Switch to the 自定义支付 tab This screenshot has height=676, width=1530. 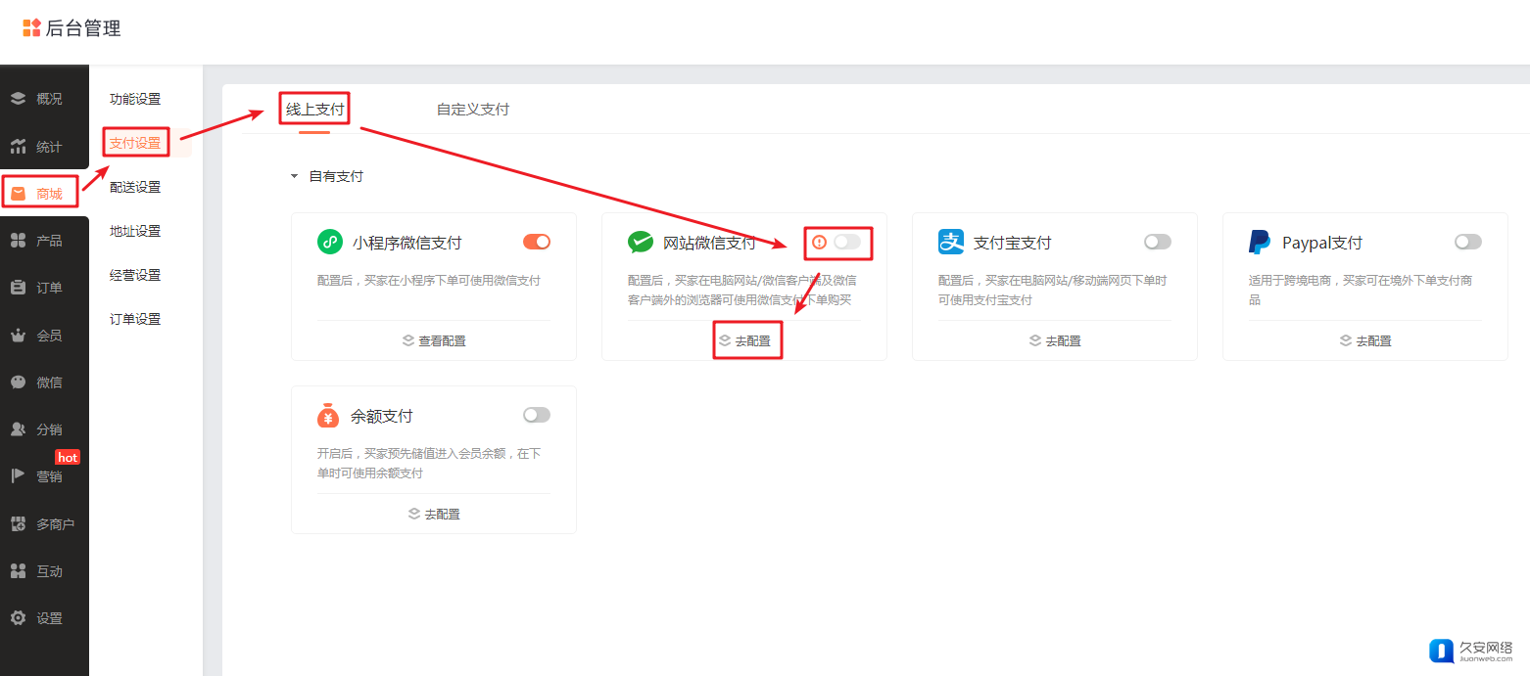(473, 109)
